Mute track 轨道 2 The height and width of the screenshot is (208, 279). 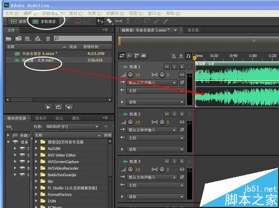[x=167, y=114]
